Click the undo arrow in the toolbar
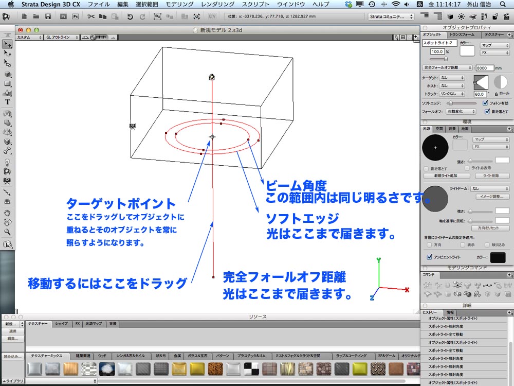 [130, 16]
